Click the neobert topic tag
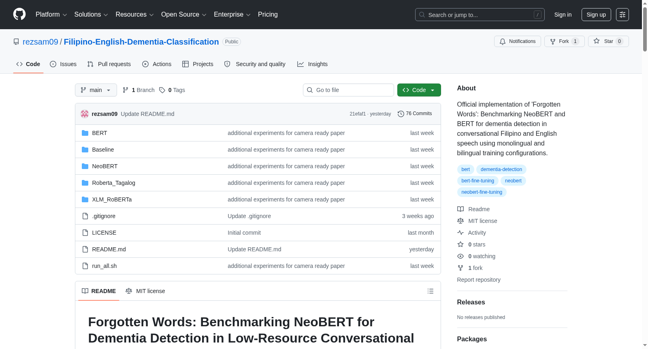 click(513, 181)
